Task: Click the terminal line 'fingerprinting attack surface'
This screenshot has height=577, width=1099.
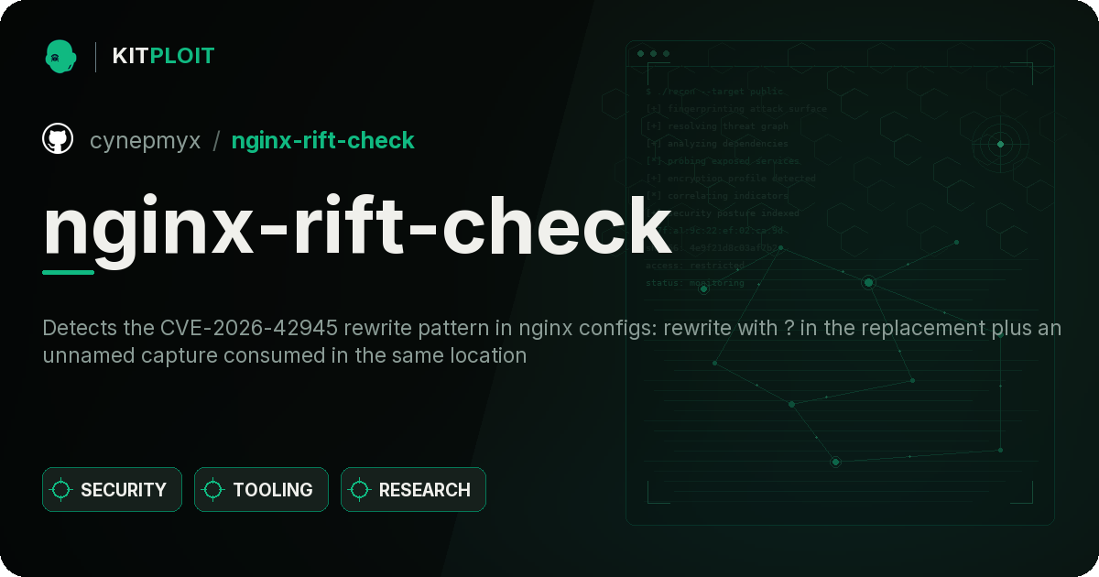Action: pyautogui.click(x=735, y=109)
